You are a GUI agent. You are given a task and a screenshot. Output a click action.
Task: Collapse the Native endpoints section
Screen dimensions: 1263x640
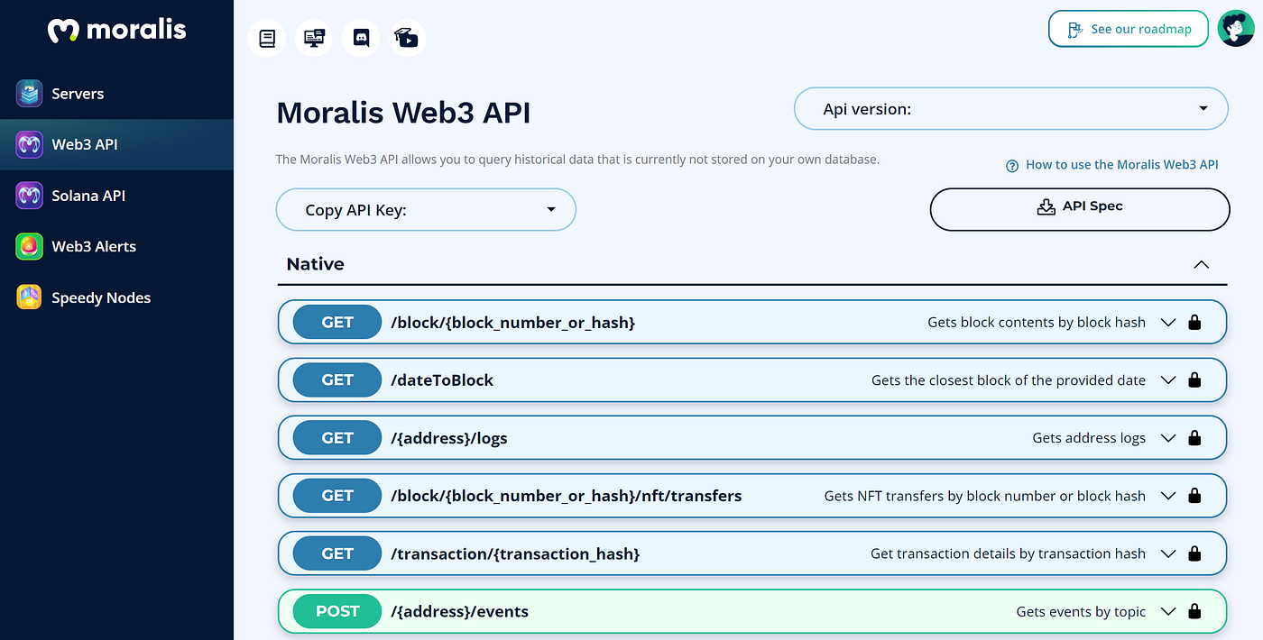[1201, 264]
